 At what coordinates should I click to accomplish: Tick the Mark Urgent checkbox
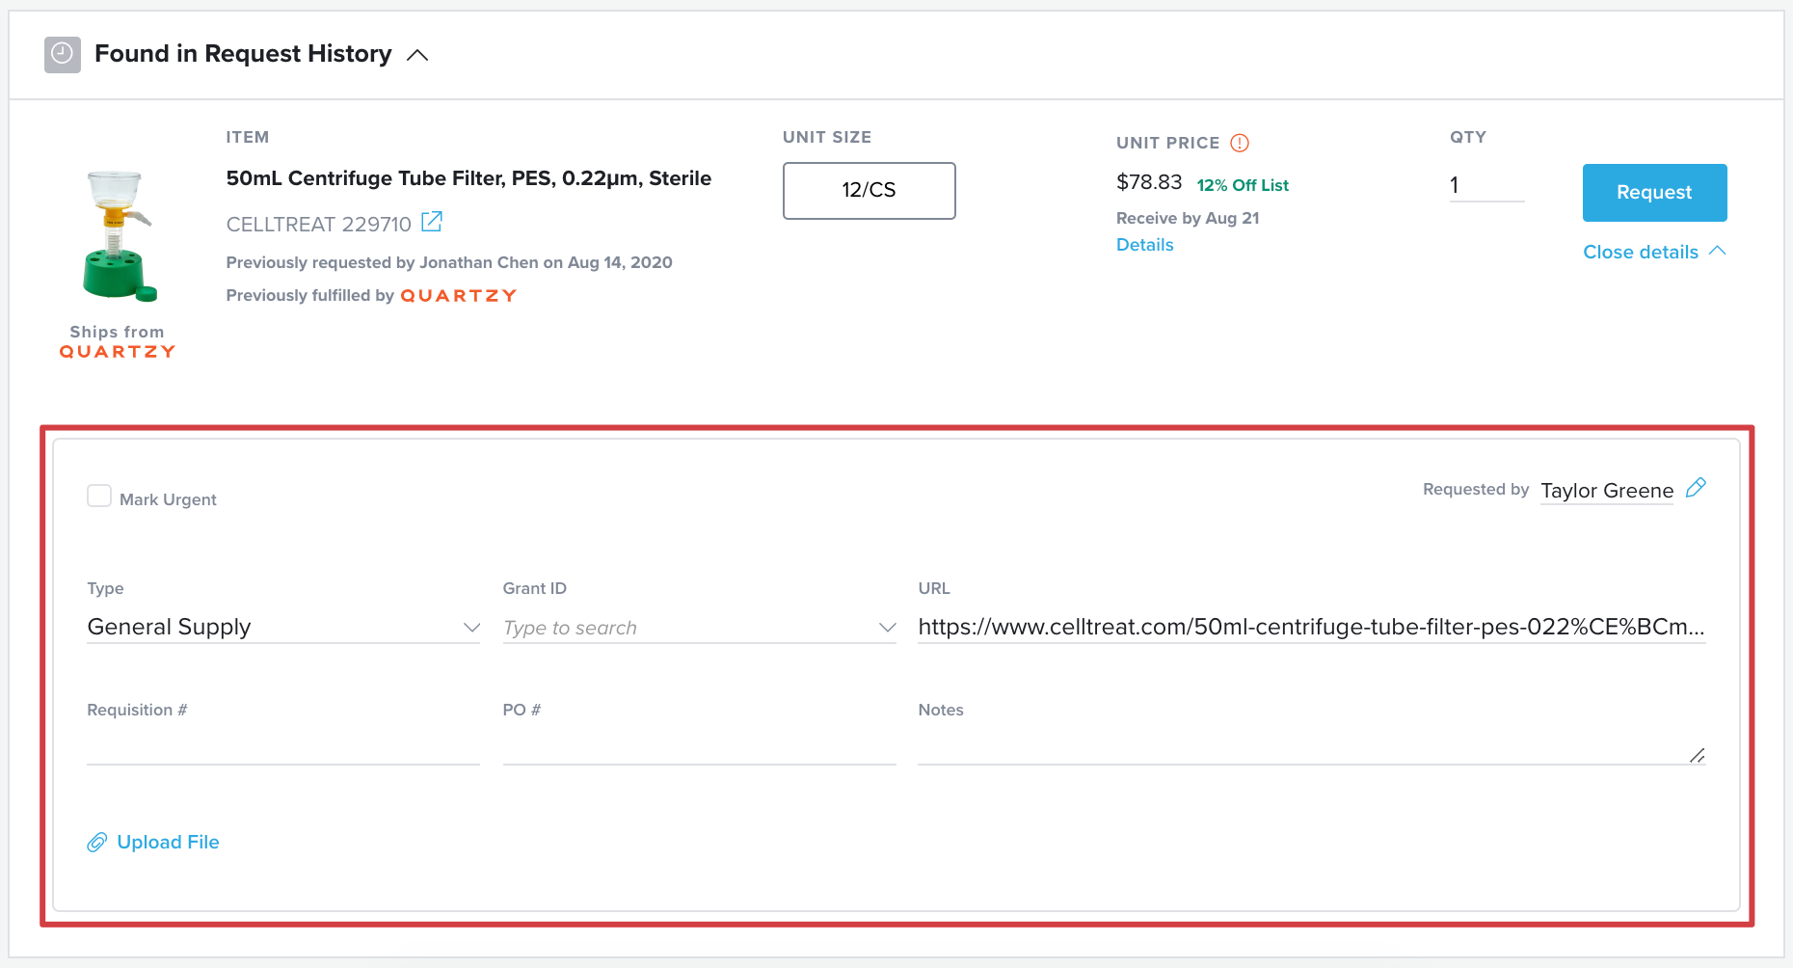coord(99,496)
